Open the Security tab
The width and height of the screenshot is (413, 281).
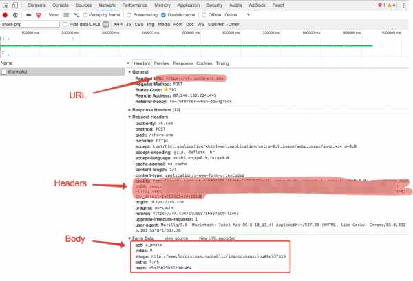pyautogui.click(x=214, y=5)
